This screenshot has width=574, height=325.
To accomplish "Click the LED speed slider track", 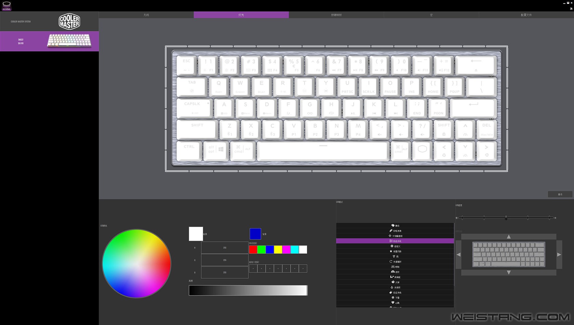I will 506,218.
